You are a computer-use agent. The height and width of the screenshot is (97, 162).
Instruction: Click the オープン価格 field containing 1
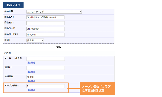pyautogui.click(x=46, y=86)
